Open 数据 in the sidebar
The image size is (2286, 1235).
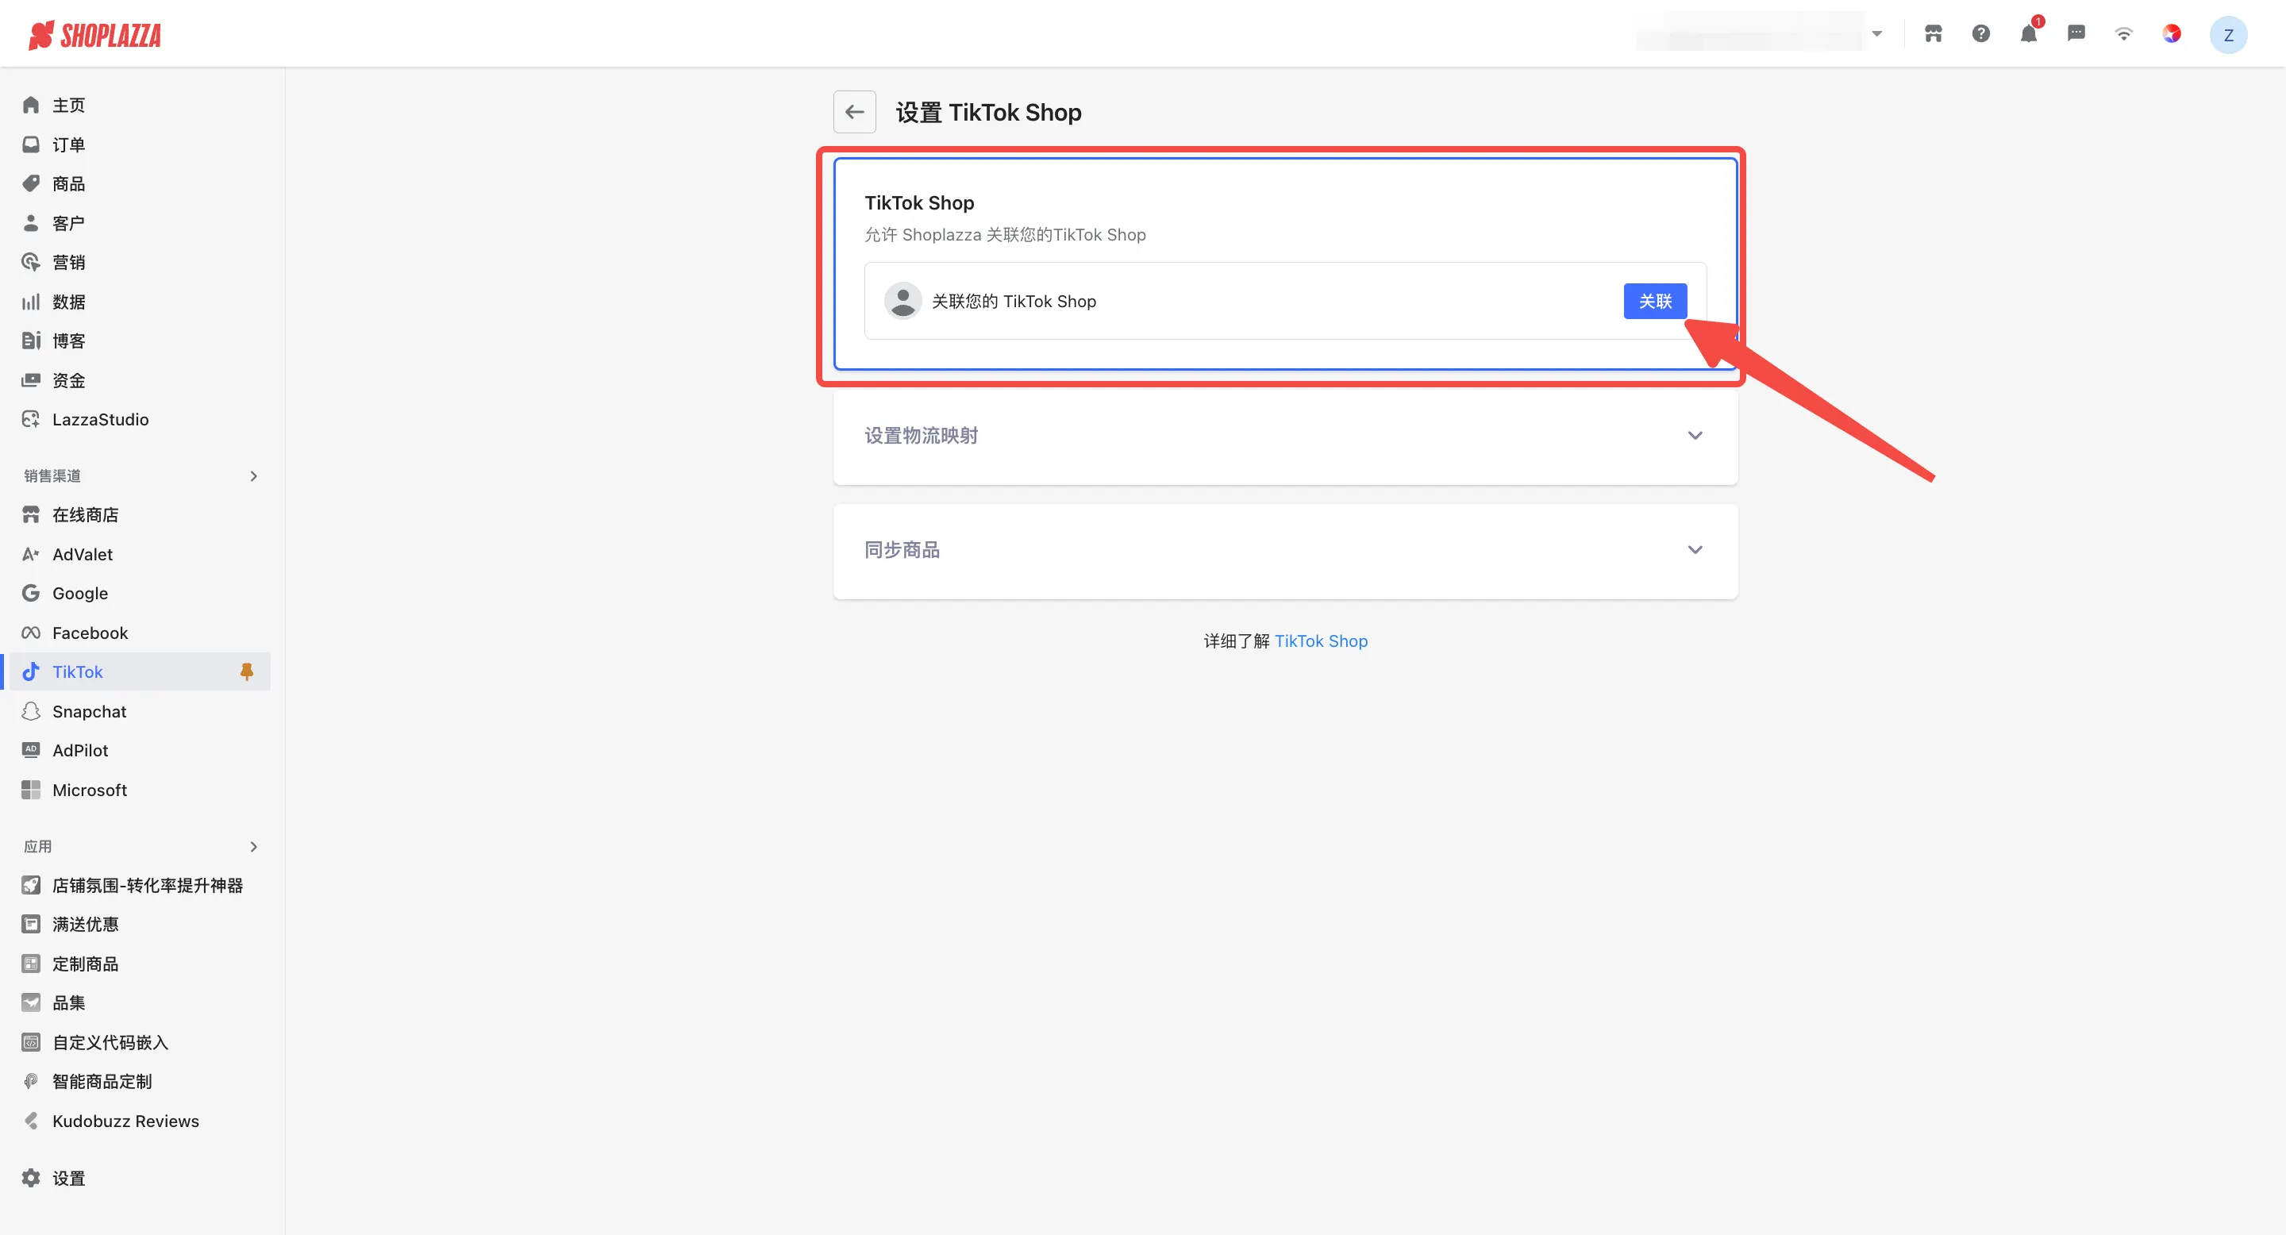click(x=68, y=302)
